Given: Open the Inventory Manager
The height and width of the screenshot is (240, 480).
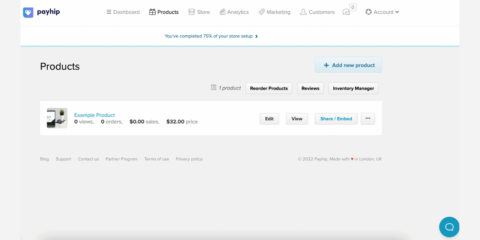Looking at the screenshot, I should pos(353,88).
